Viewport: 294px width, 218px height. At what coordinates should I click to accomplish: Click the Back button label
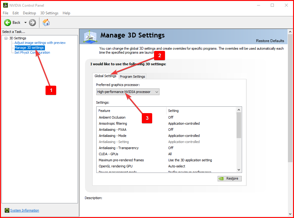click(x=16, y=23)
